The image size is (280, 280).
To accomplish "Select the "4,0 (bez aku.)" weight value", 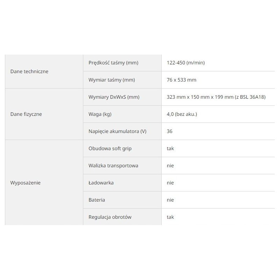I will click(182, 114).
